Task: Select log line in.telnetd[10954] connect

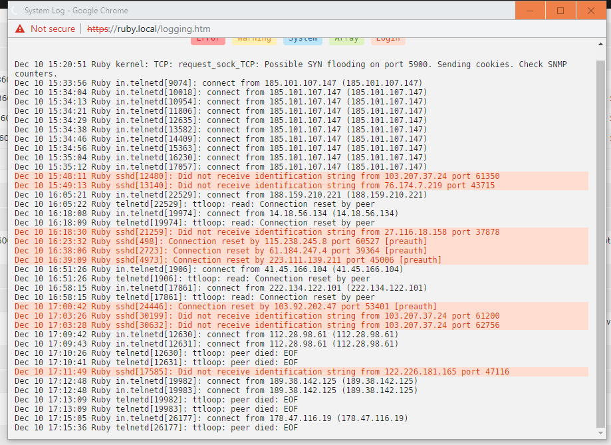Action: (x=221, y=102)
